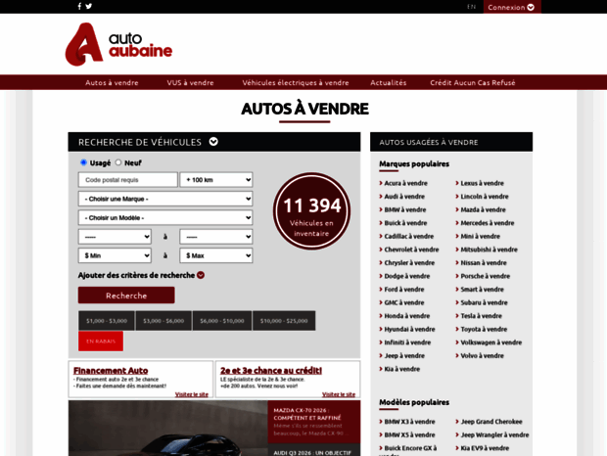This screenshot has height=456, width=607.
Task: Collapse the Recherche de véhicules chevron
Action: (x=213, y=142)
